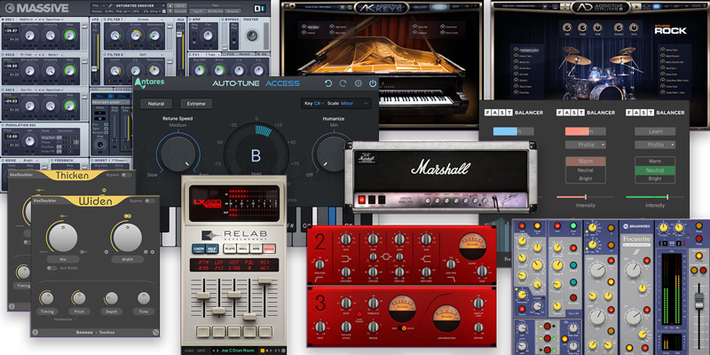Select Warm in the green Fast Balancer
The image size is (710, 355).
pos(655,162)
